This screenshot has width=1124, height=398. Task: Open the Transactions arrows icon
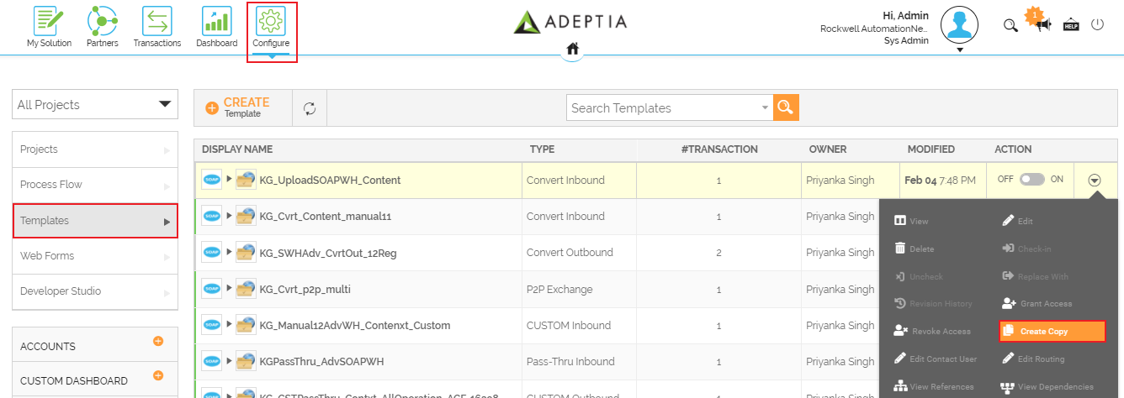pos(156,20)
